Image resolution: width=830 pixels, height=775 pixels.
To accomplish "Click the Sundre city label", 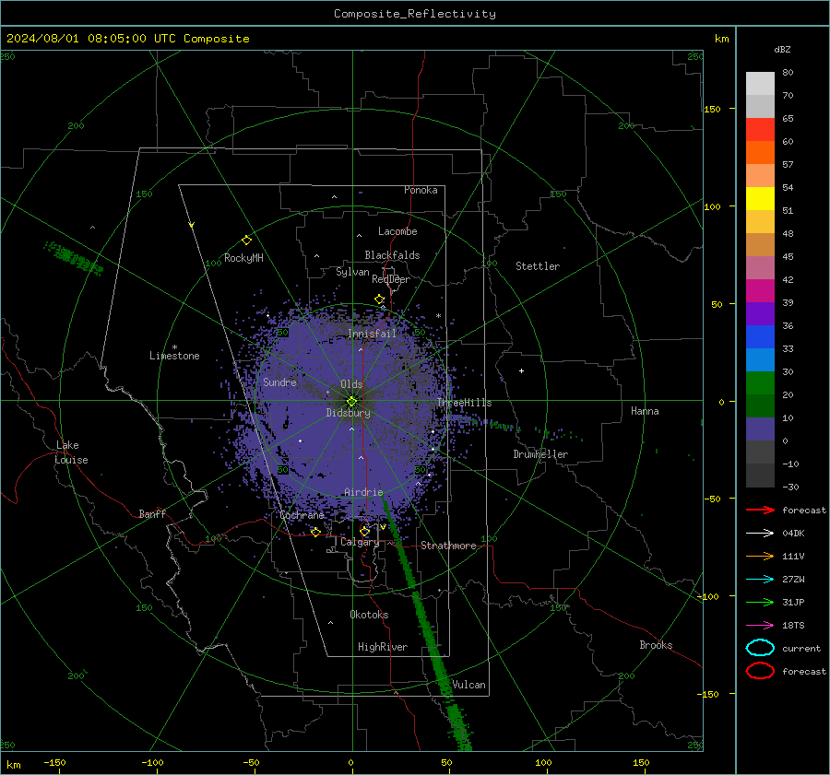I will [x=279, y=382].
